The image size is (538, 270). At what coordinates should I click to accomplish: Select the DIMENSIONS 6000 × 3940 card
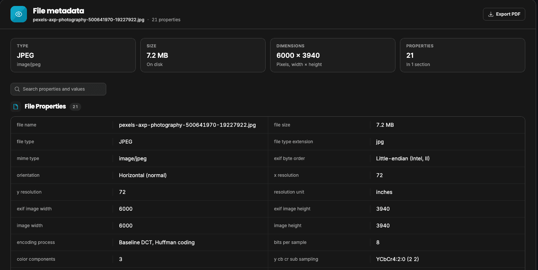click(333, 55)
